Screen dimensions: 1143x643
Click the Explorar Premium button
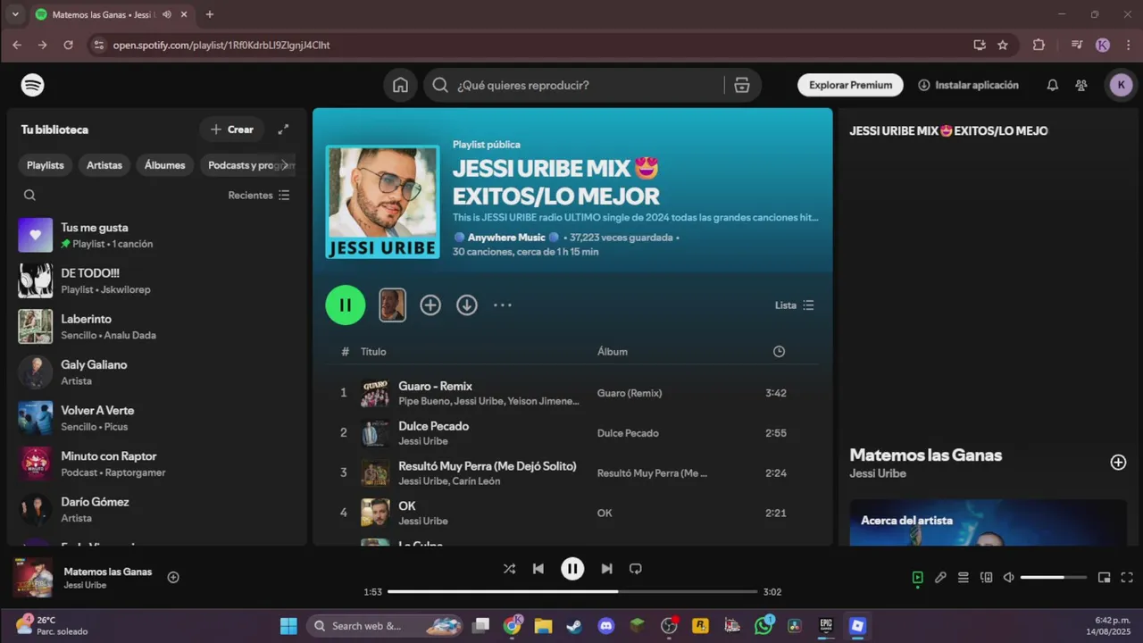850,85
